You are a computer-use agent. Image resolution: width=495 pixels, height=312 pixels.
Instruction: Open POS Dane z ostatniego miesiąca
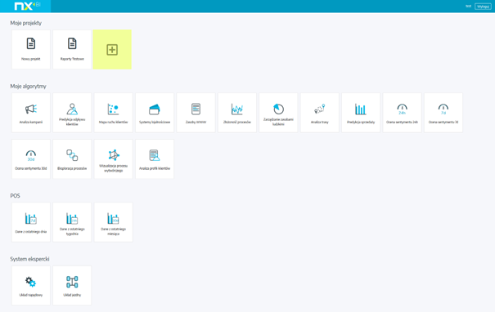tap(114, 222)
